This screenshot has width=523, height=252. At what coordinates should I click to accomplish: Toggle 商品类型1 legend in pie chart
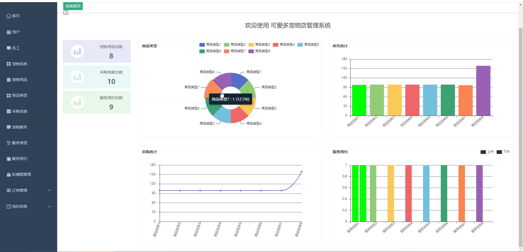[x=210, y=45]
